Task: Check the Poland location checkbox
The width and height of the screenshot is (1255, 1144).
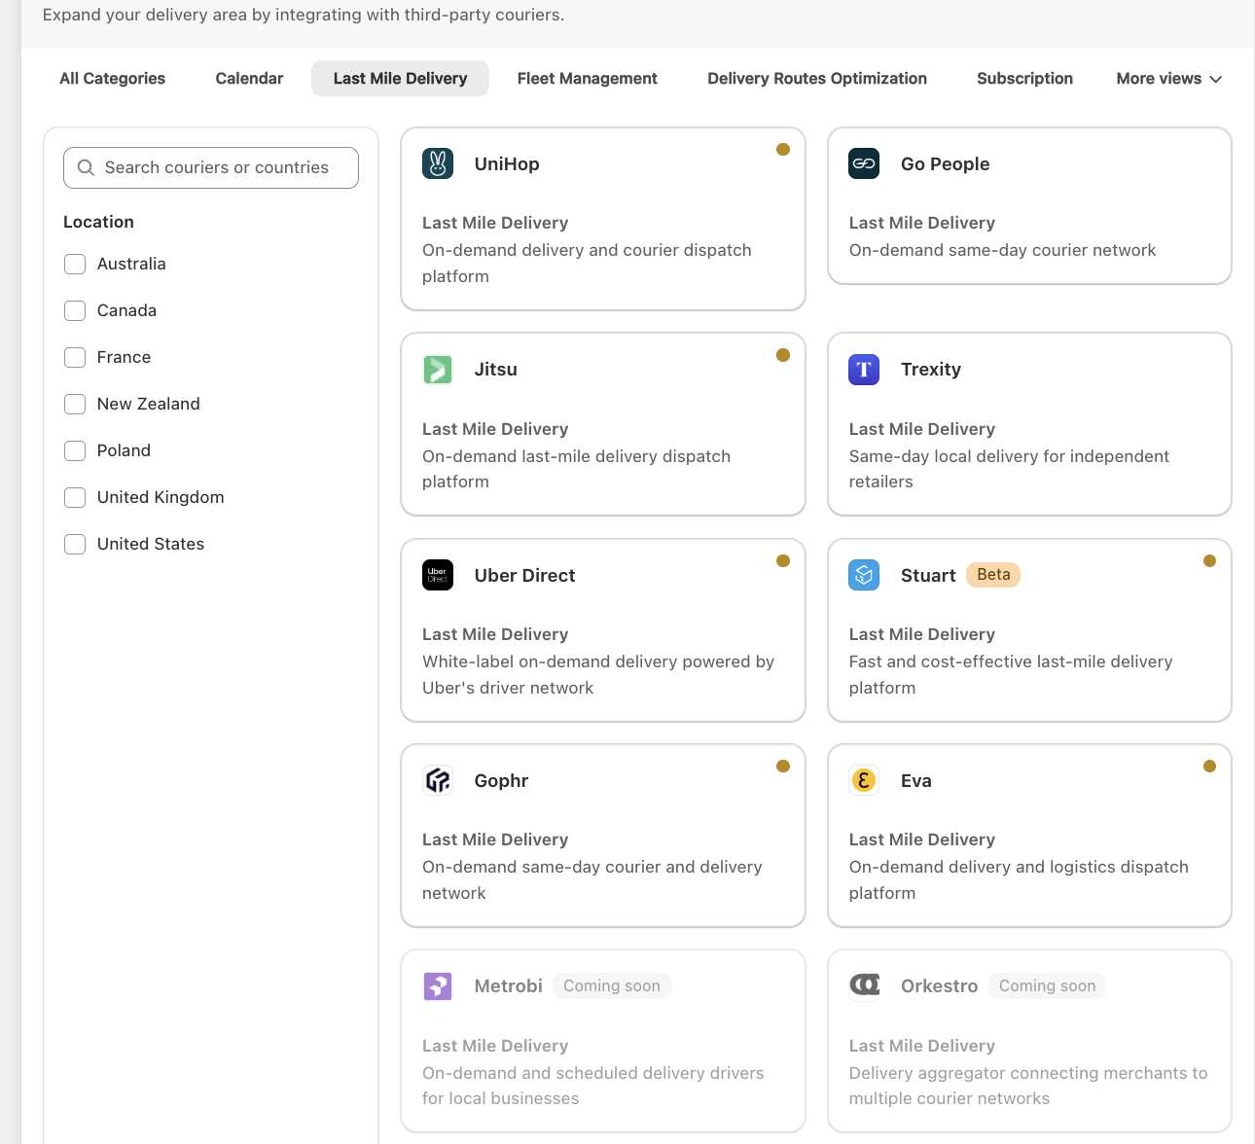Action: 75,450
